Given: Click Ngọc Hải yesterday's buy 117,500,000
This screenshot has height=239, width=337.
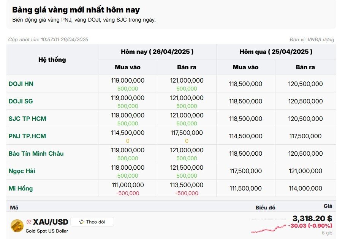Looking at the screenshot, I should [x=245, y=171].
